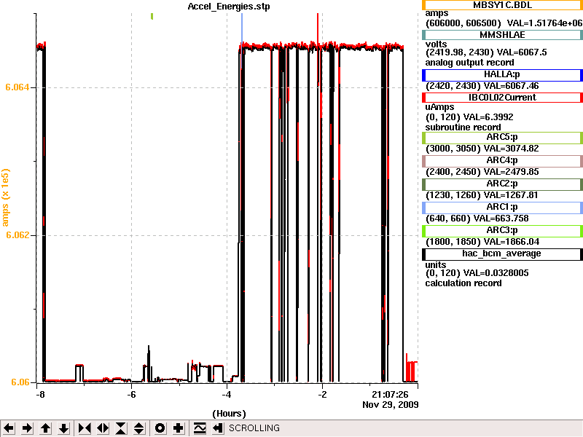Select the HALLA:p curve legend
Viewport: 583px width, 437px height.
[502, 75]
